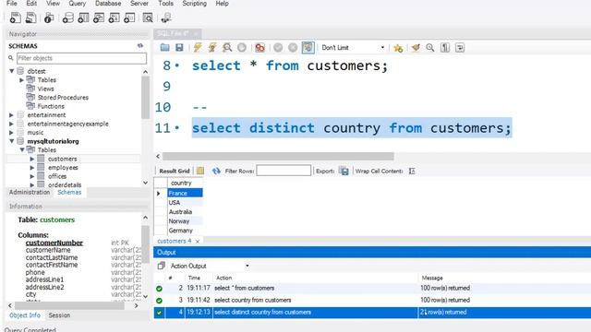Switch to the Administration tab
The height and width of the screenshot is (332, 591).
[30, 192]
